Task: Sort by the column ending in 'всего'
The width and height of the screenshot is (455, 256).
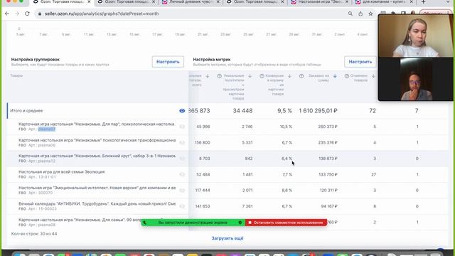Action: click(207, 76)
